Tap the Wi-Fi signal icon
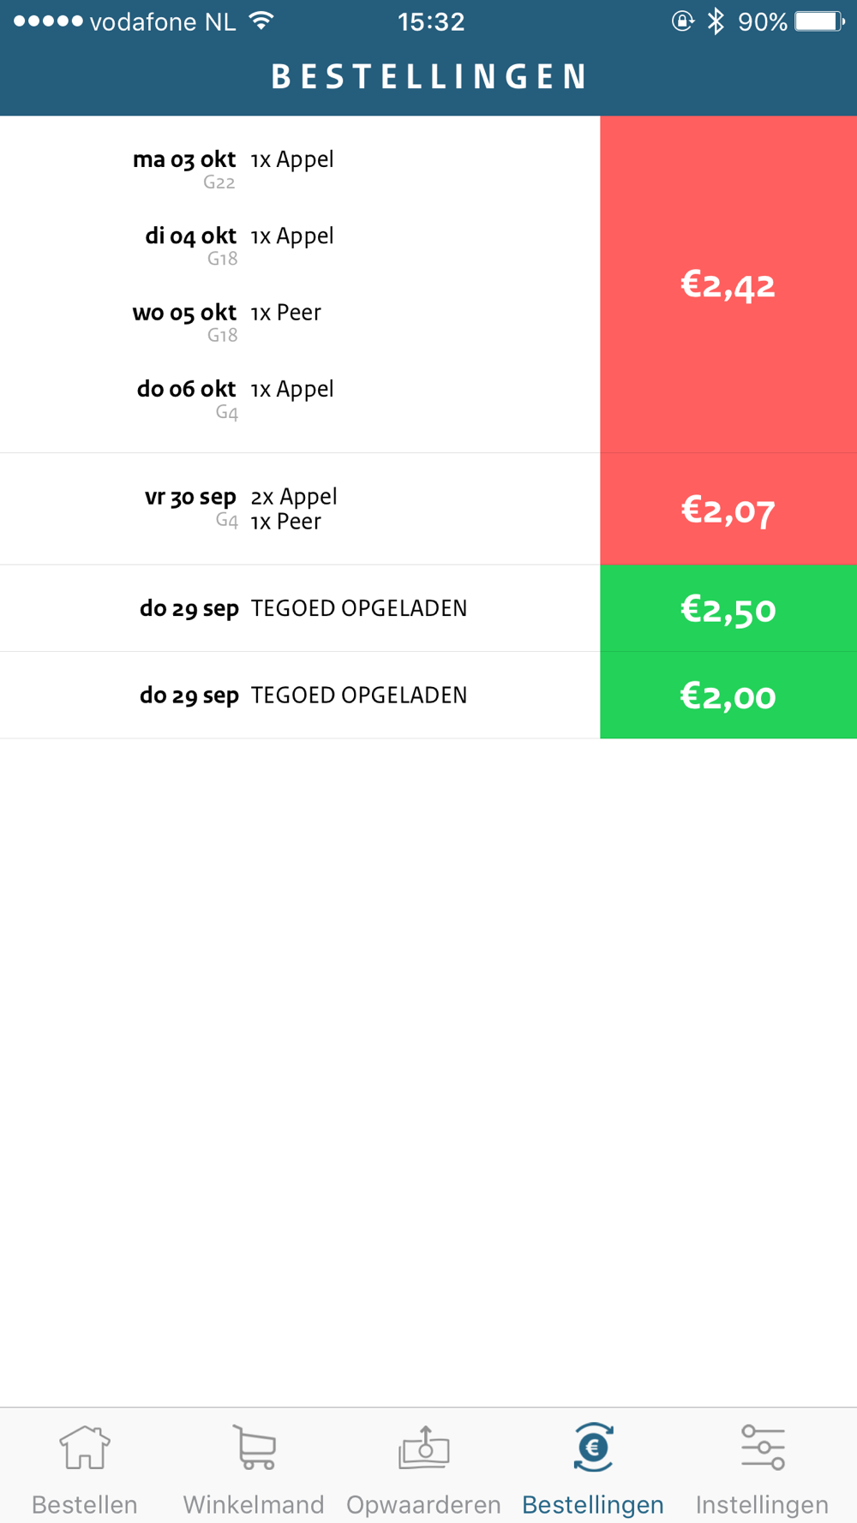 pyautogui.click(x=261, y=21)
